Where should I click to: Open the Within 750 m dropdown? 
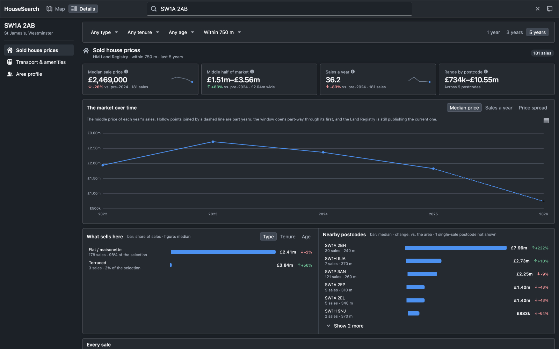(x=223, y=32)
